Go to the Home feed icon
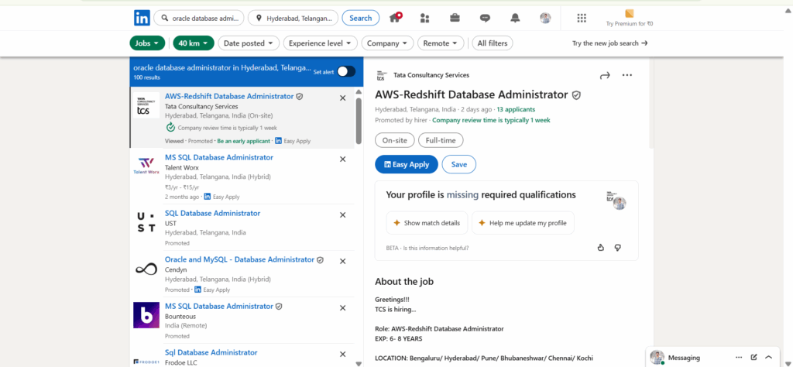This screenshot has width=793, height=367. point(395,18)
